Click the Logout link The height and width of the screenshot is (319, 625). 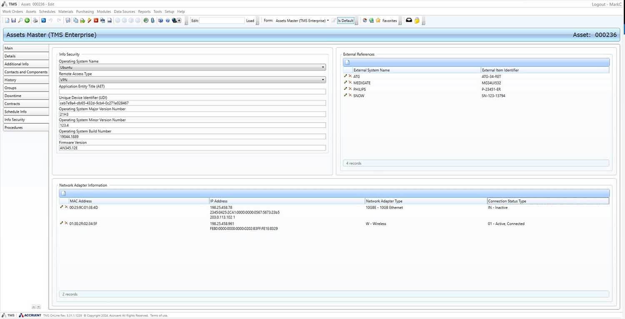click(x=599, y=4)
